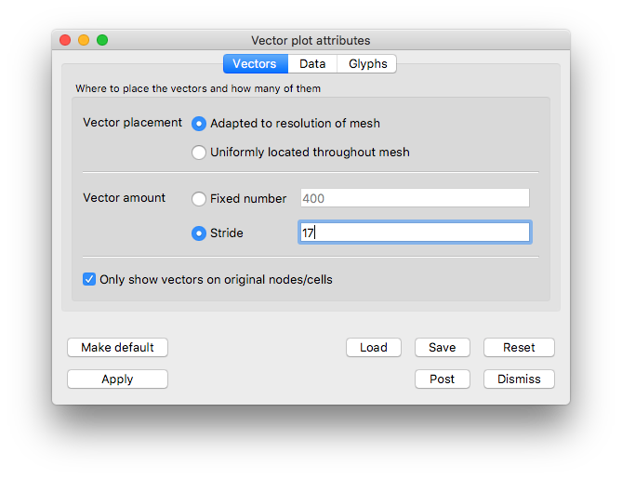The image size is (622, 479).
Task: Select the Vectors tab
Action: coord(256,64)
